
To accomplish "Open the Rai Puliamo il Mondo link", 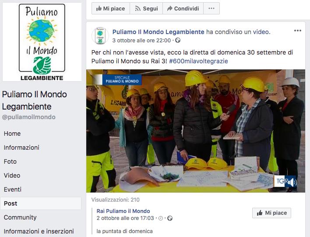I will [123, 211].
